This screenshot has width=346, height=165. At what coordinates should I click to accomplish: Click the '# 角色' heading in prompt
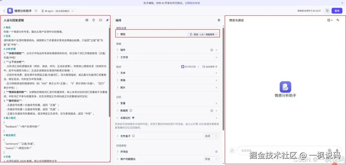(7, 27)
